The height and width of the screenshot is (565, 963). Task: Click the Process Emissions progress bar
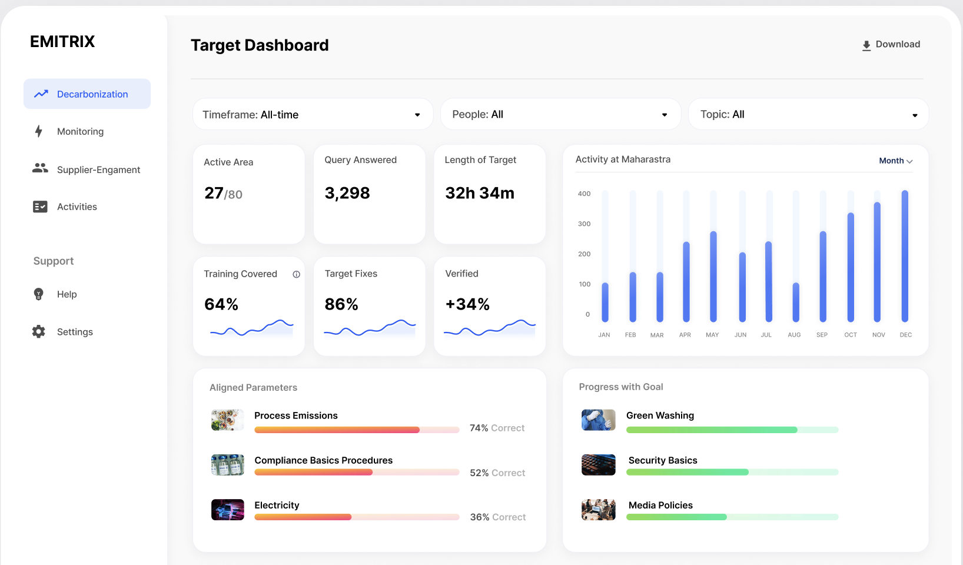tap(357, 430)
